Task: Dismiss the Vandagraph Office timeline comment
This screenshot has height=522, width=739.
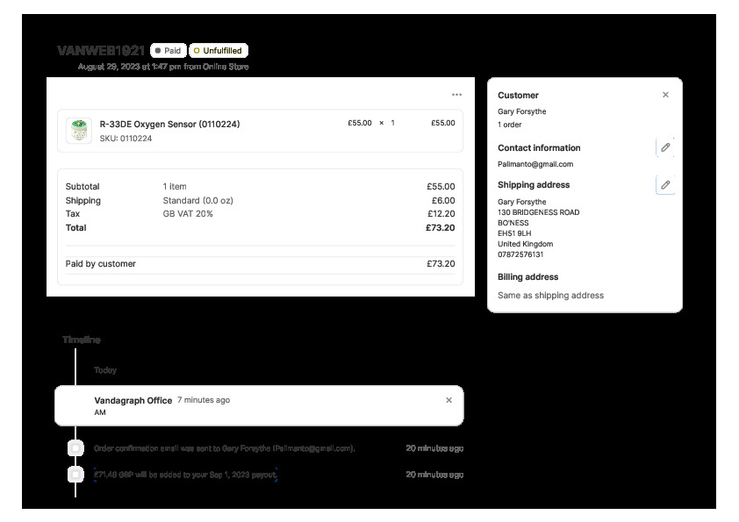Action: click(448, 400)
